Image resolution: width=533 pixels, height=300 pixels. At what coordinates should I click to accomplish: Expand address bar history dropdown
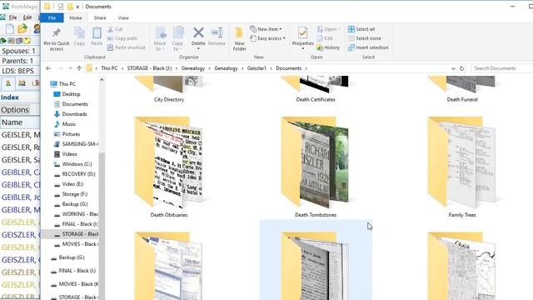tap(453, 68)
